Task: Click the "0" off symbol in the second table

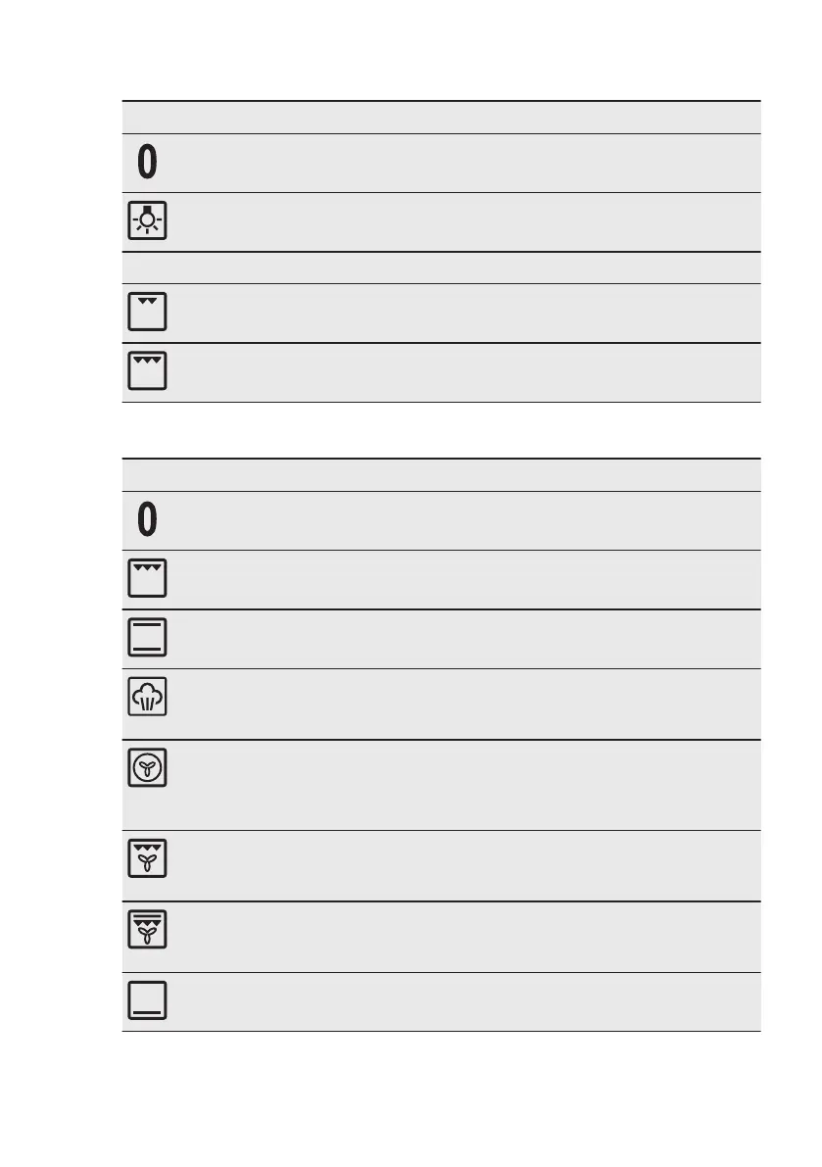Action: tap(147, 519)
